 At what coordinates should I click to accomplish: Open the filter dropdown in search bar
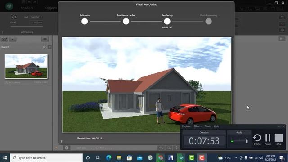tap(49, 47)
